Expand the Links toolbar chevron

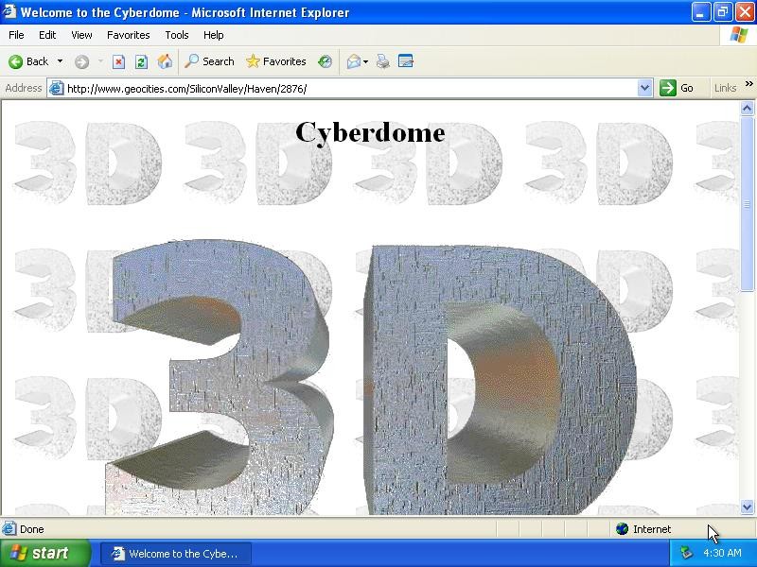point(748,85)
